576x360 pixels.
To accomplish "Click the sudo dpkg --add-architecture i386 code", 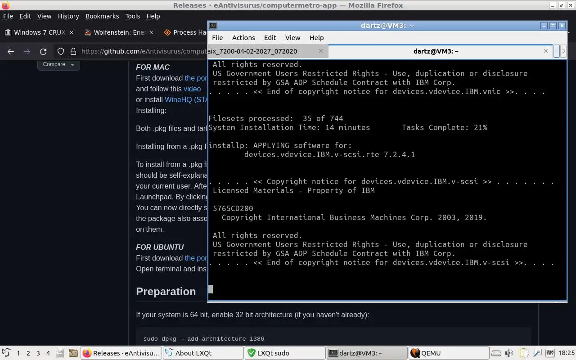I will pyautogui.click(x=204, y=339).
